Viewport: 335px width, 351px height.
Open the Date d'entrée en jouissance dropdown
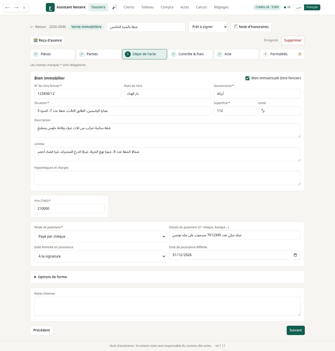[100, 256]
